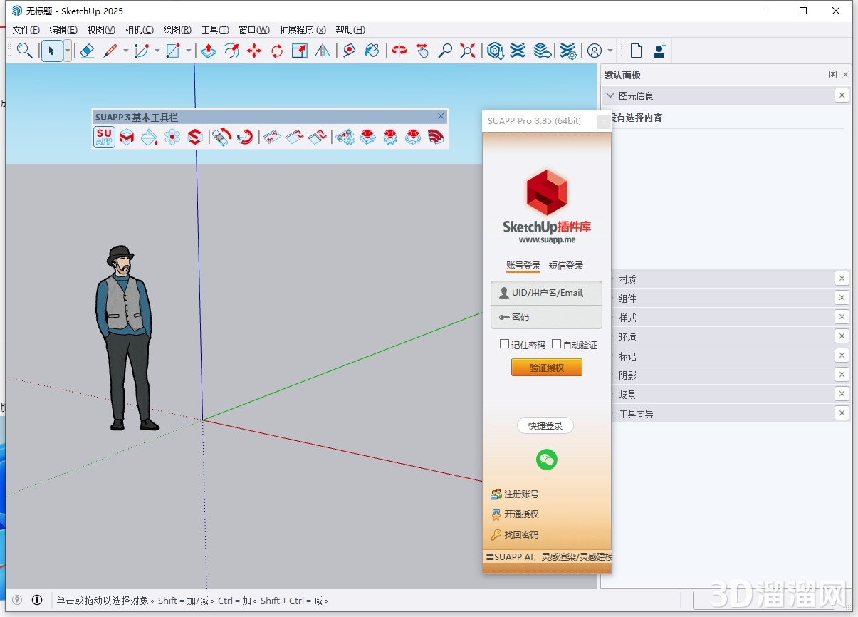Click the eraser with red arrow SUAPP icon
Image resolution: width=858 pixels, height=617 pixels.
coord(222,137)
